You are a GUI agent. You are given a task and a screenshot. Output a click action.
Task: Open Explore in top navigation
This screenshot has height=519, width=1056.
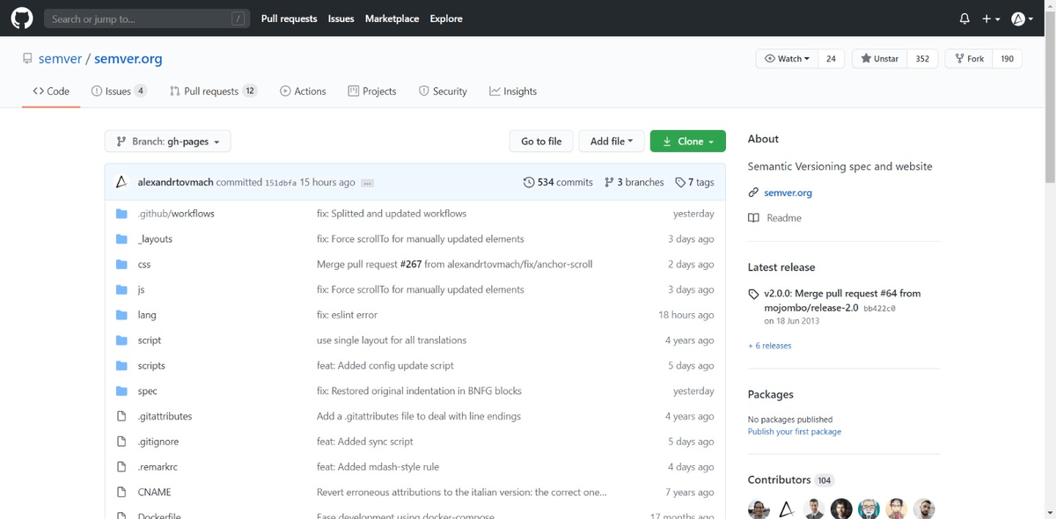point(446,18)
